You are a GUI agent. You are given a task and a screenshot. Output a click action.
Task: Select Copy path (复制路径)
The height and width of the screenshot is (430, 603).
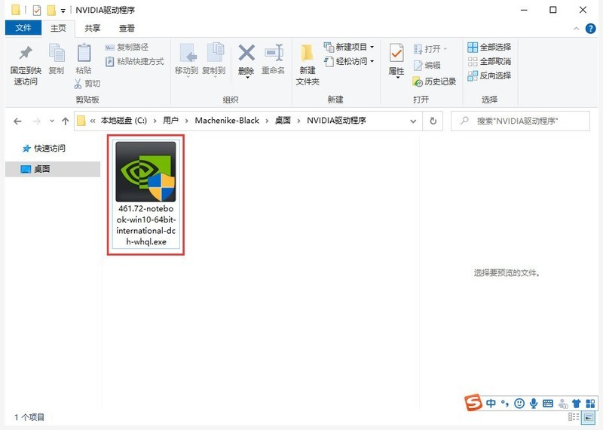tap(127, 47)
